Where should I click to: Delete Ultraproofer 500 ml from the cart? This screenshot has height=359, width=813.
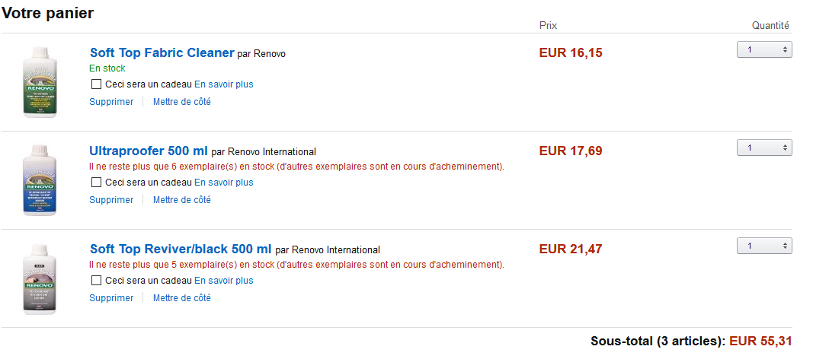pyautogui.click(x=111, y=200)
